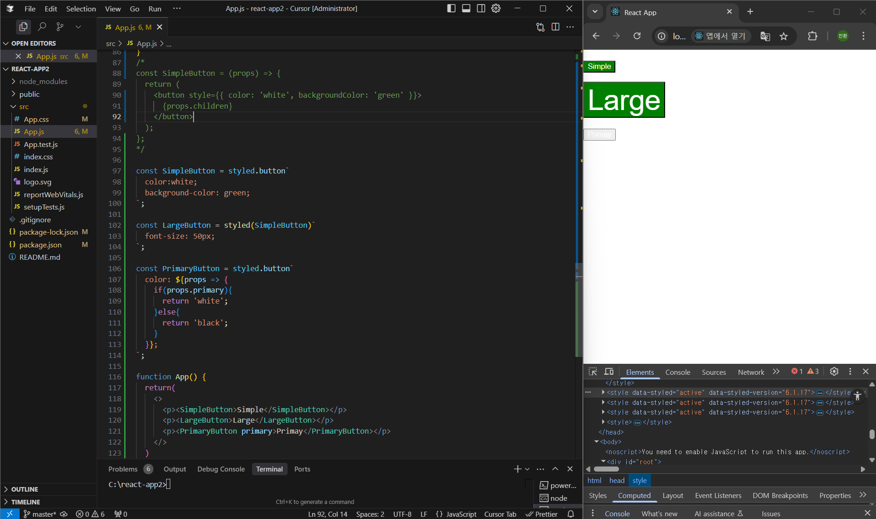
Task: Switch to the Console tab in DevTools
Action: click(677, 372)
